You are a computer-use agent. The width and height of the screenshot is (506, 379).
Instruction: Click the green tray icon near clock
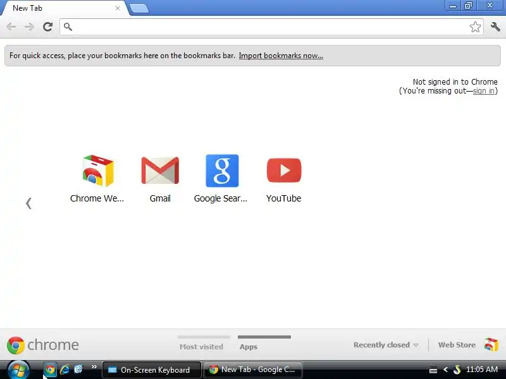(457, 370)
